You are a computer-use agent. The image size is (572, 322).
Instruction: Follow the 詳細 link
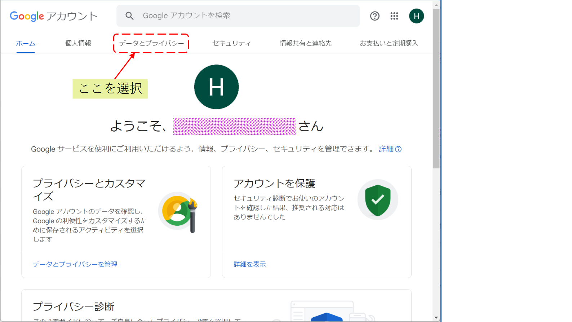[386, 149]
